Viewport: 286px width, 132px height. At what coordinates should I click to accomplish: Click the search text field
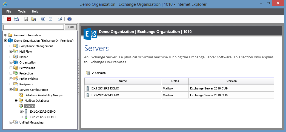34,27
